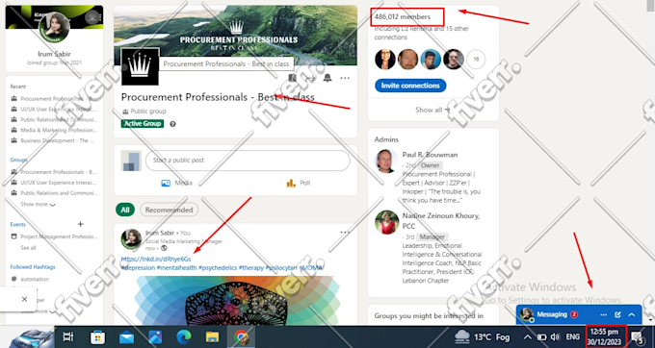Click the Photos app icon in the taskbar
Screen dimensions: 655x348
pos(155,336)
